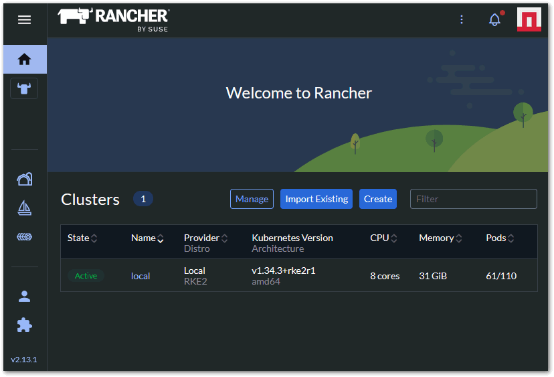This screenshot has width=554, height=377.
Task: Click the Rancher by SUSE logo
Action: tap(114, 20)
